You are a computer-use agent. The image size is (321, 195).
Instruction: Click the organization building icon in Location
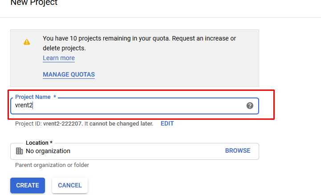pyautogui.click(x=19, y=151)
